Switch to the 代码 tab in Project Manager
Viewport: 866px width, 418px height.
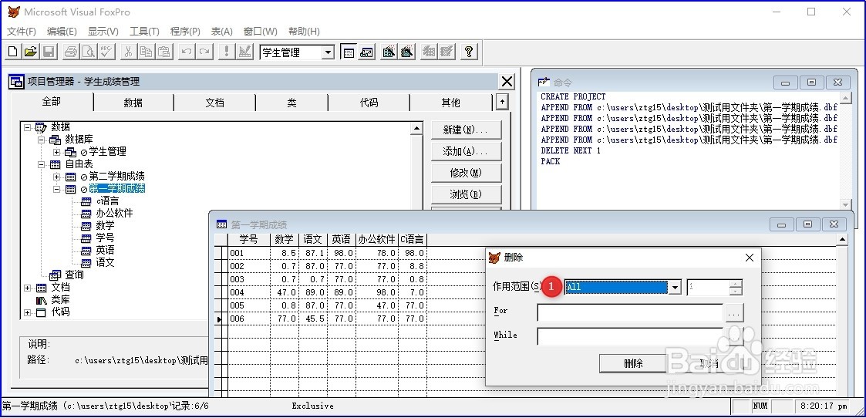[x=369, y=103]
